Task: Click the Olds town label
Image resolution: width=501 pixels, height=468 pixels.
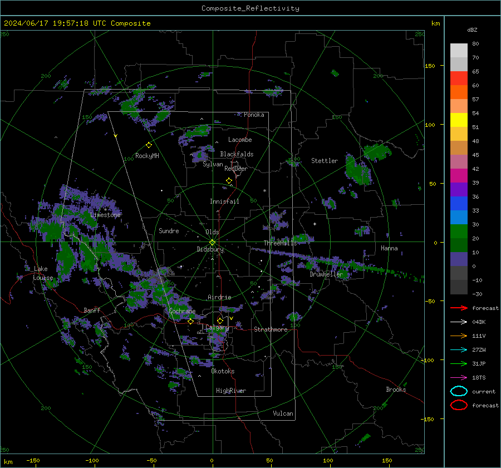Action: click(212, 232)
